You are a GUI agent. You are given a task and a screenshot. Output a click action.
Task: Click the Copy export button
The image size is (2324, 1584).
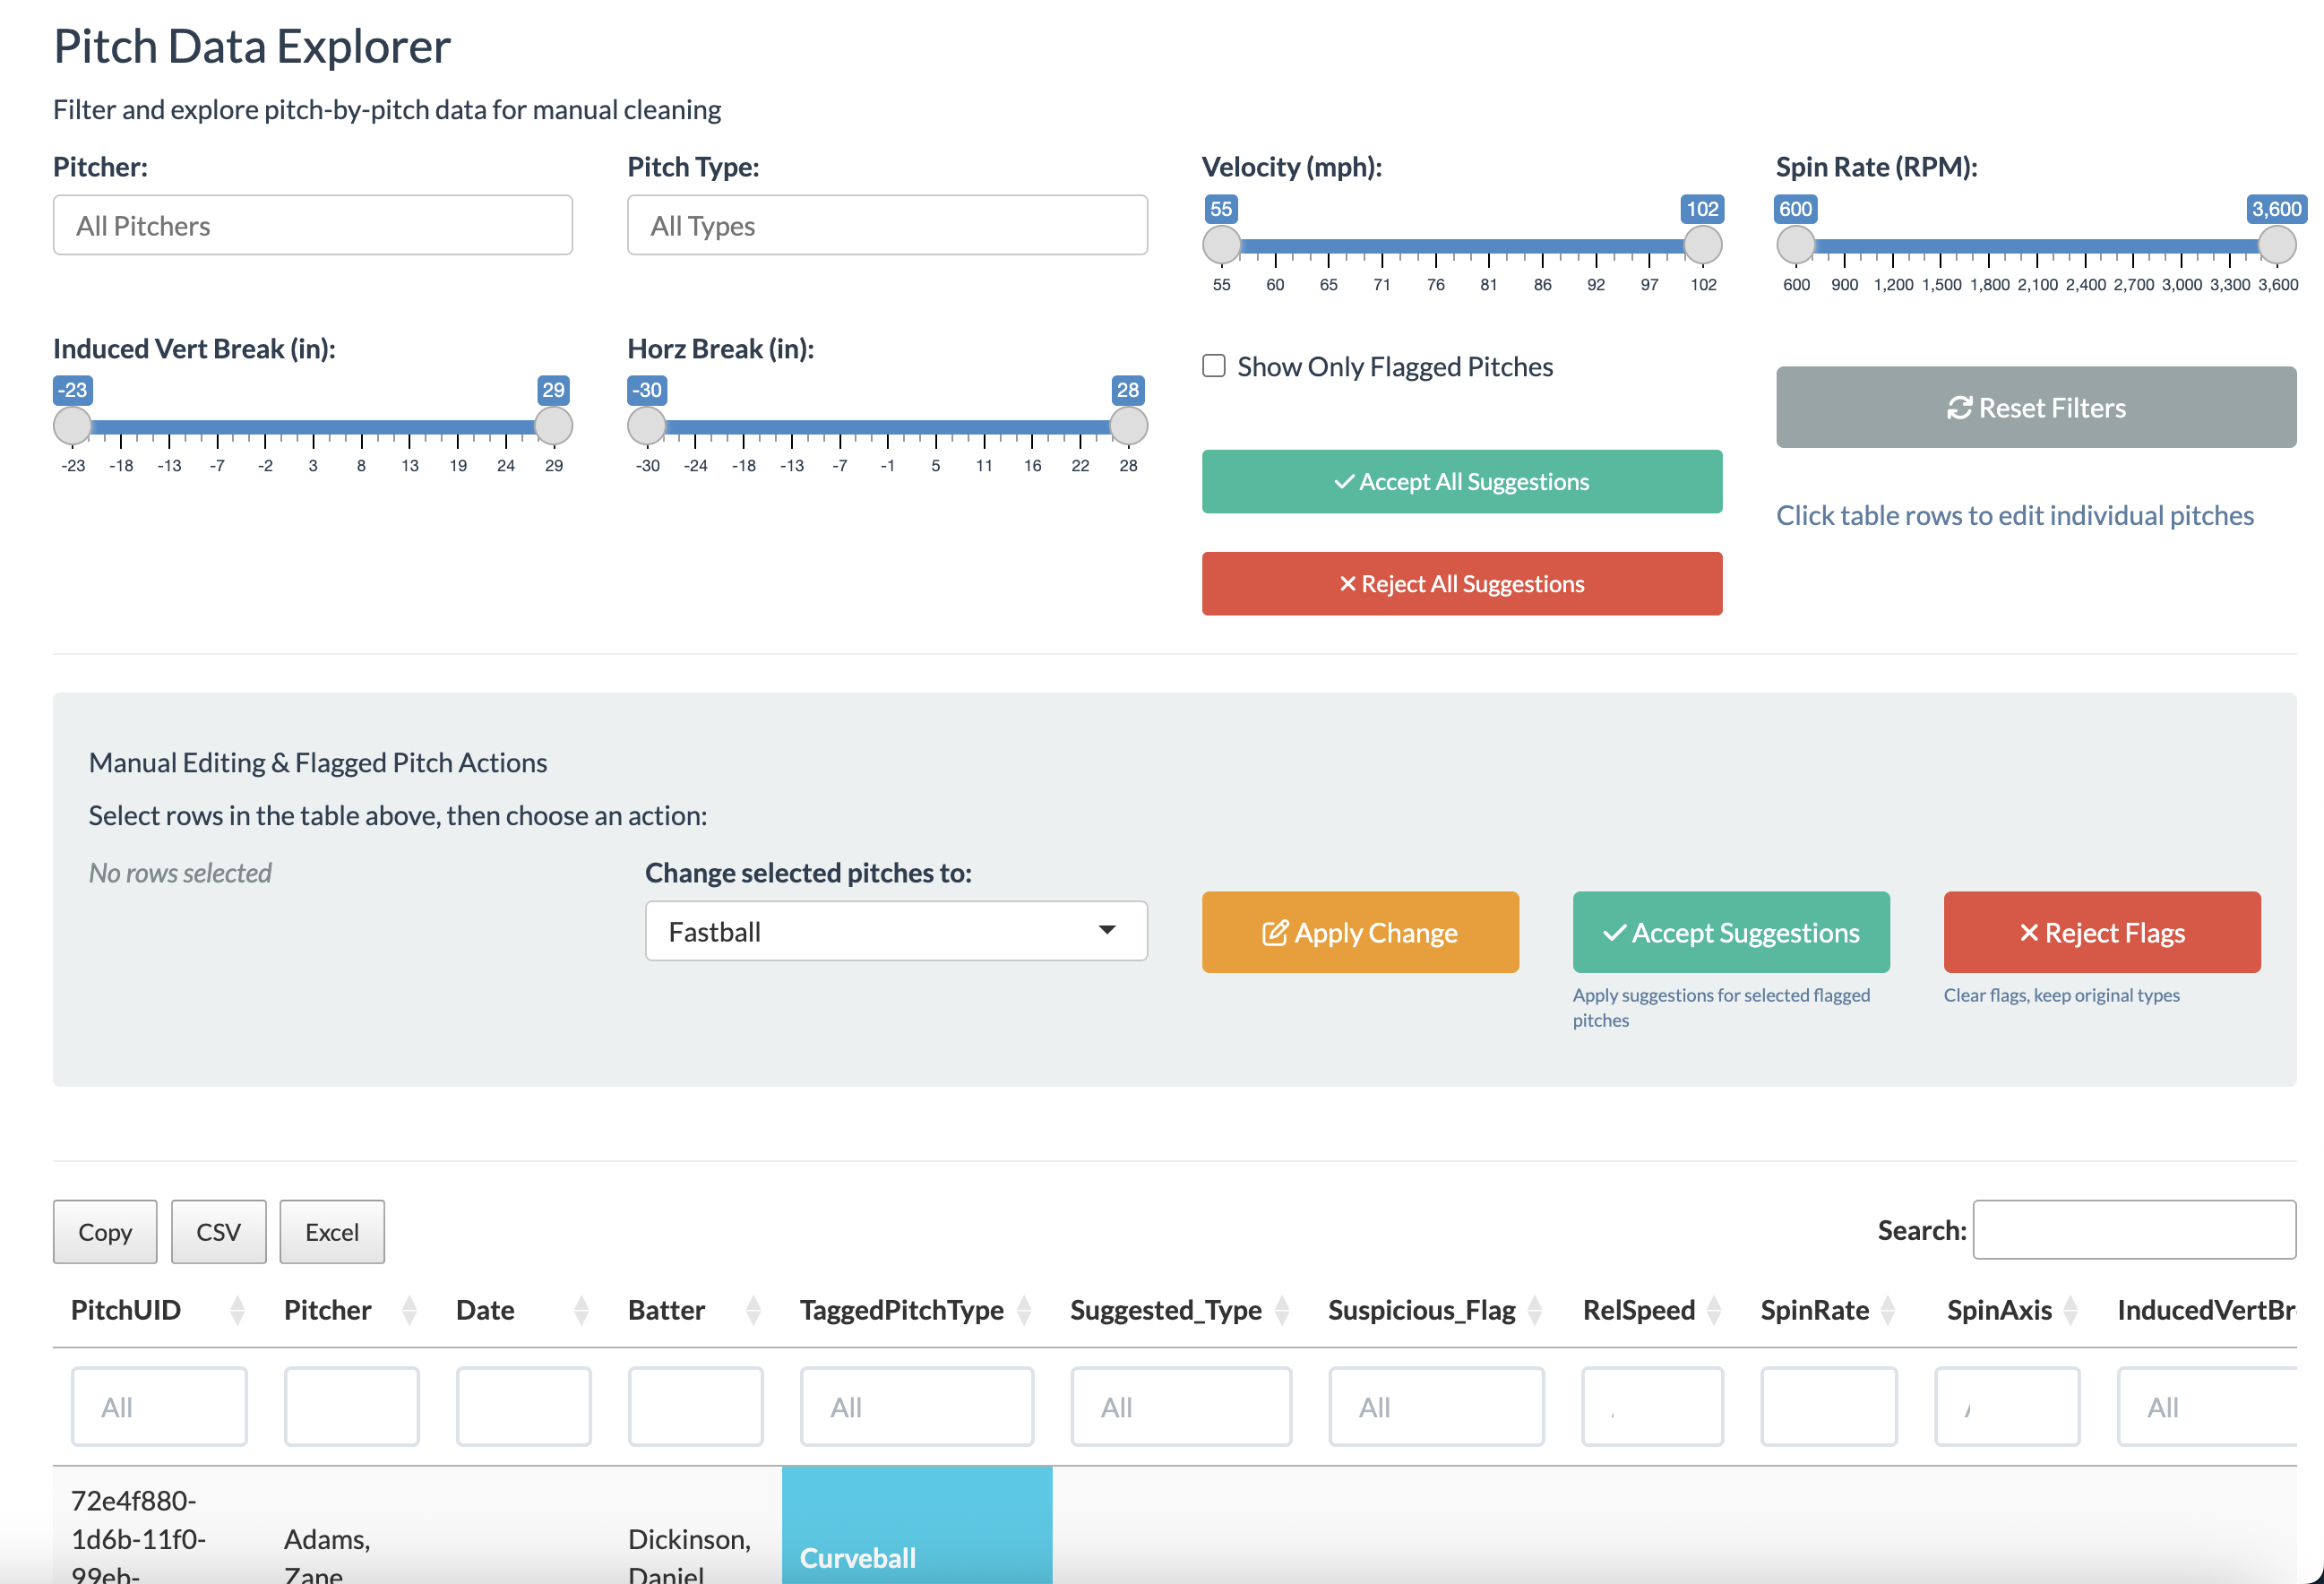pos(104,1231)
